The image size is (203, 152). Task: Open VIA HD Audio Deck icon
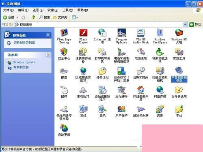pos(141,33)
